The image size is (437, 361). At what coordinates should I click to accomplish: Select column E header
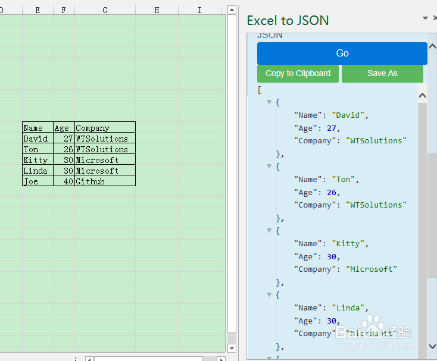38,10
